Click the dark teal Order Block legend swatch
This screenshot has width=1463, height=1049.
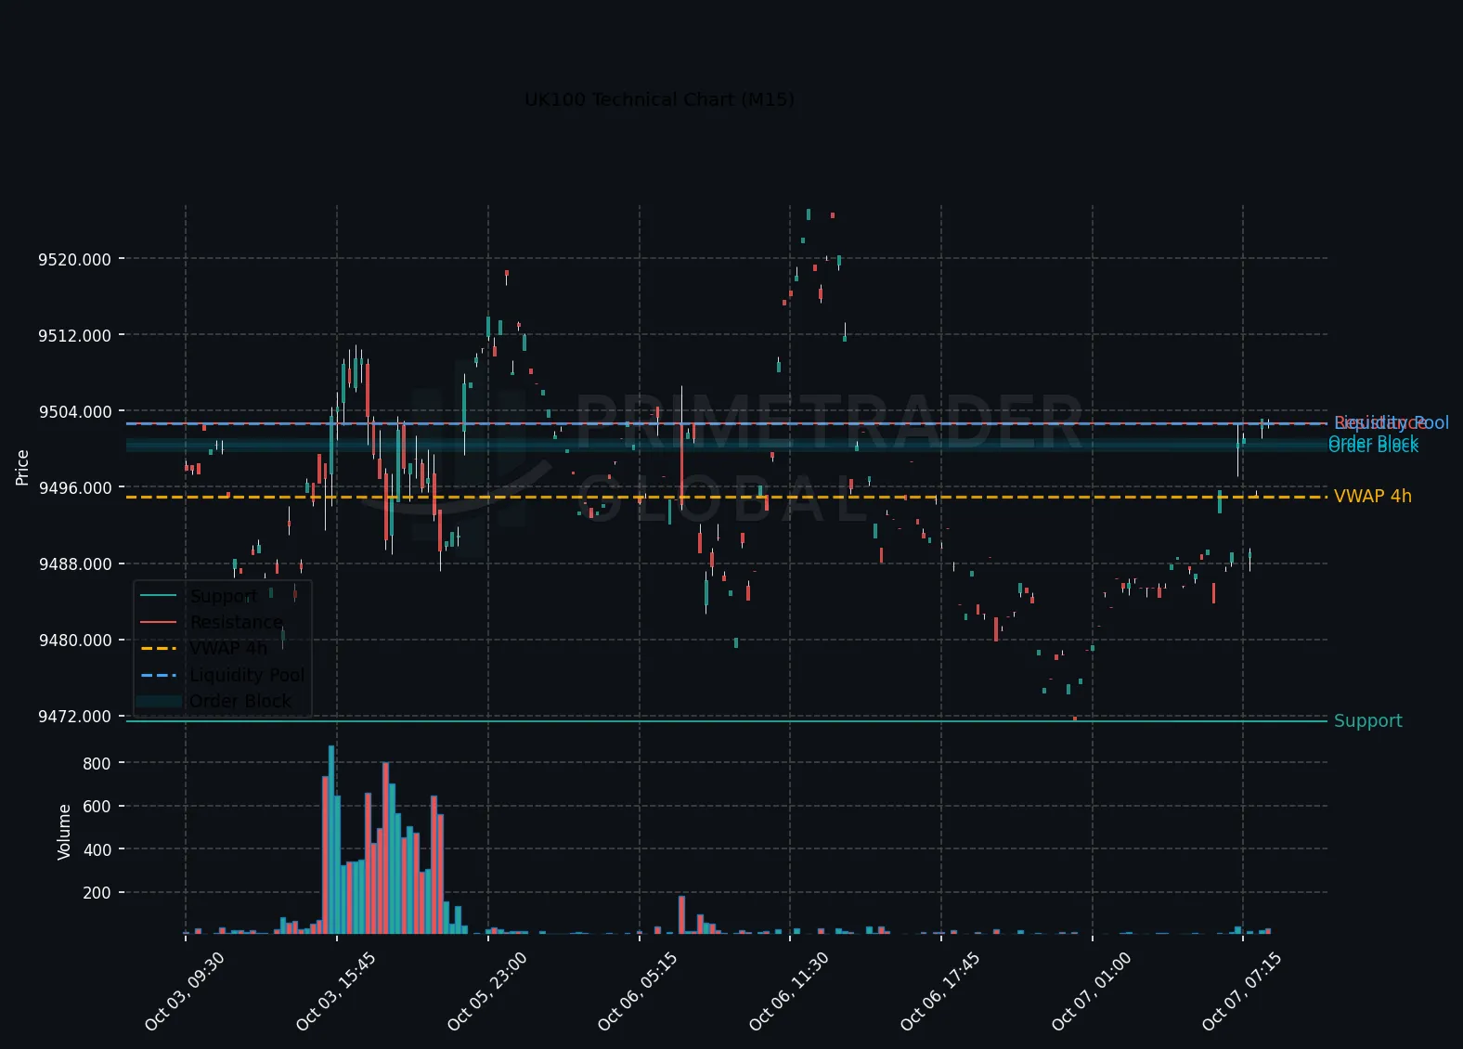click(x=159, y=701)
